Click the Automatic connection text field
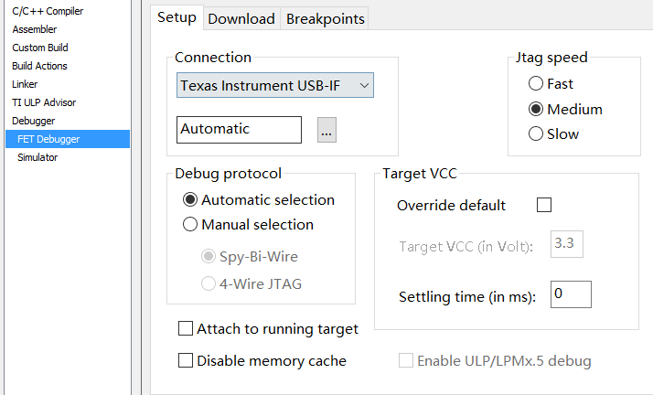This screenshot has height=395, width=653. 238,130
